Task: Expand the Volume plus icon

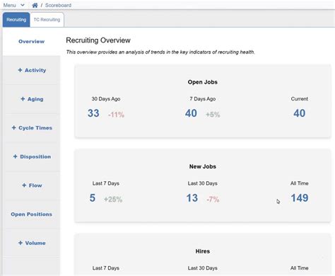Action: point(20,243)
